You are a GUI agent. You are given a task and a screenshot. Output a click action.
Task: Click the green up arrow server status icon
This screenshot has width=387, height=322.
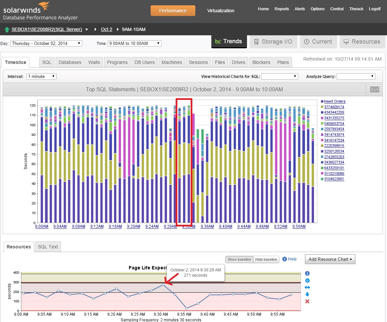[x=7, y=30]
